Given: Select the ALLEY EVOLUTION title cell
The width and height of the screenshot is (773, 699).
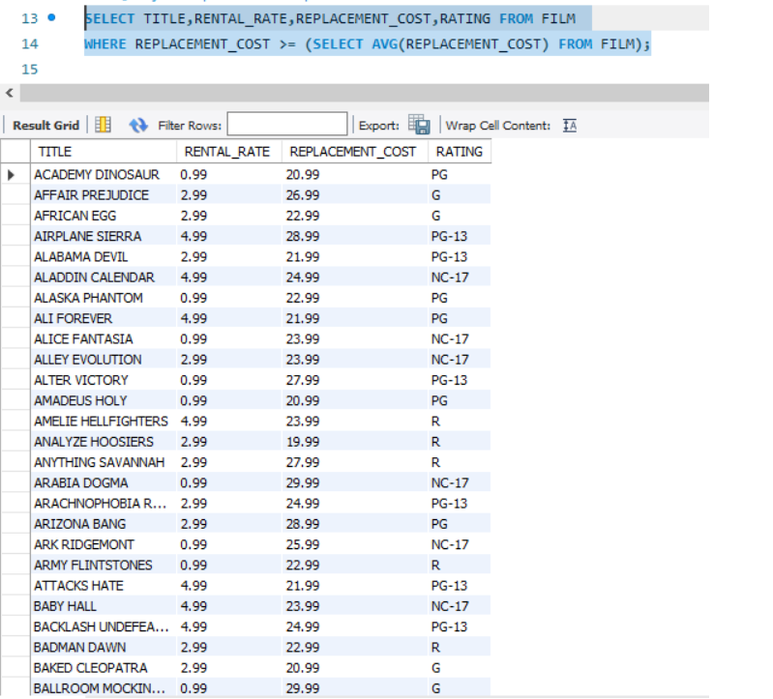Looking at the screenshot, I should click(104, 360).
